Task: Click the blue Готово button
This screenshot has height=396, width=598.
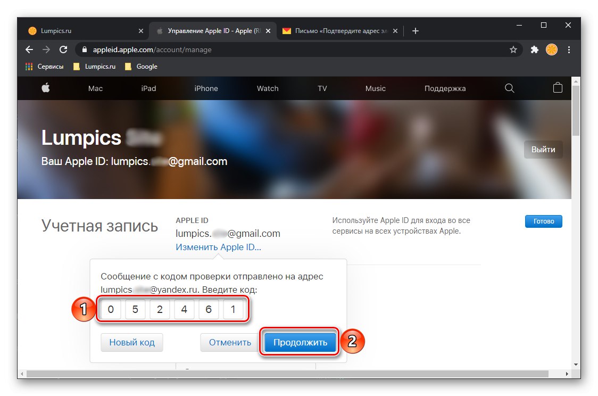Action: click(543, 221)
